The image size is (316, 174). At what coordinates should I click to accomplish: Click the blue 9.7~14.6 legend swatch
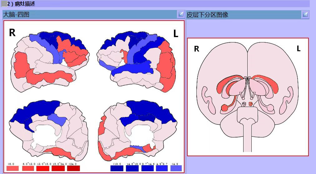click(147, 168)
